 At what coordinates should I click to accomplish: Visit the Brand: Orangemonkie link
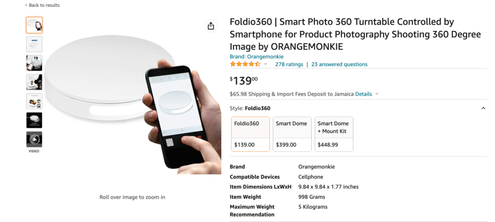[x=256, y=57]
